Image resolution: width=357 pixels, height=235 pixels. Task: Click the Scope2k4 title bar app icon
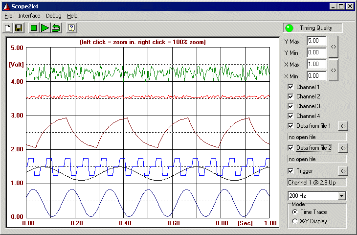coord(7,6)
